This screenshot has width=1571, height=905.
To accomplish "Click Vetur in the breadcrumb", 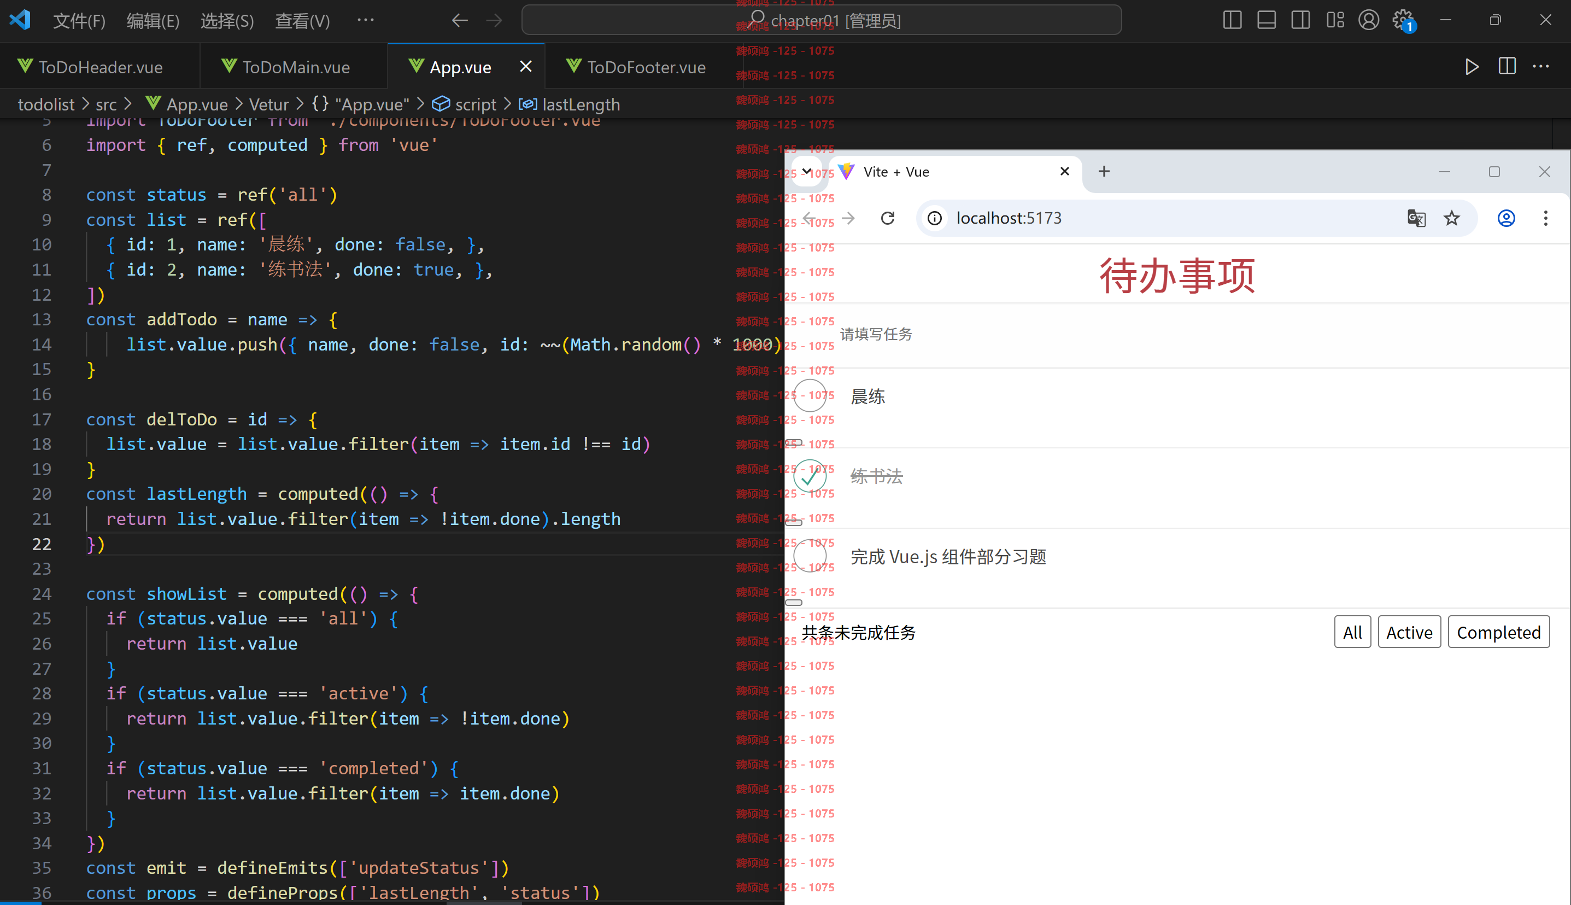I will [x=269, y=104].
